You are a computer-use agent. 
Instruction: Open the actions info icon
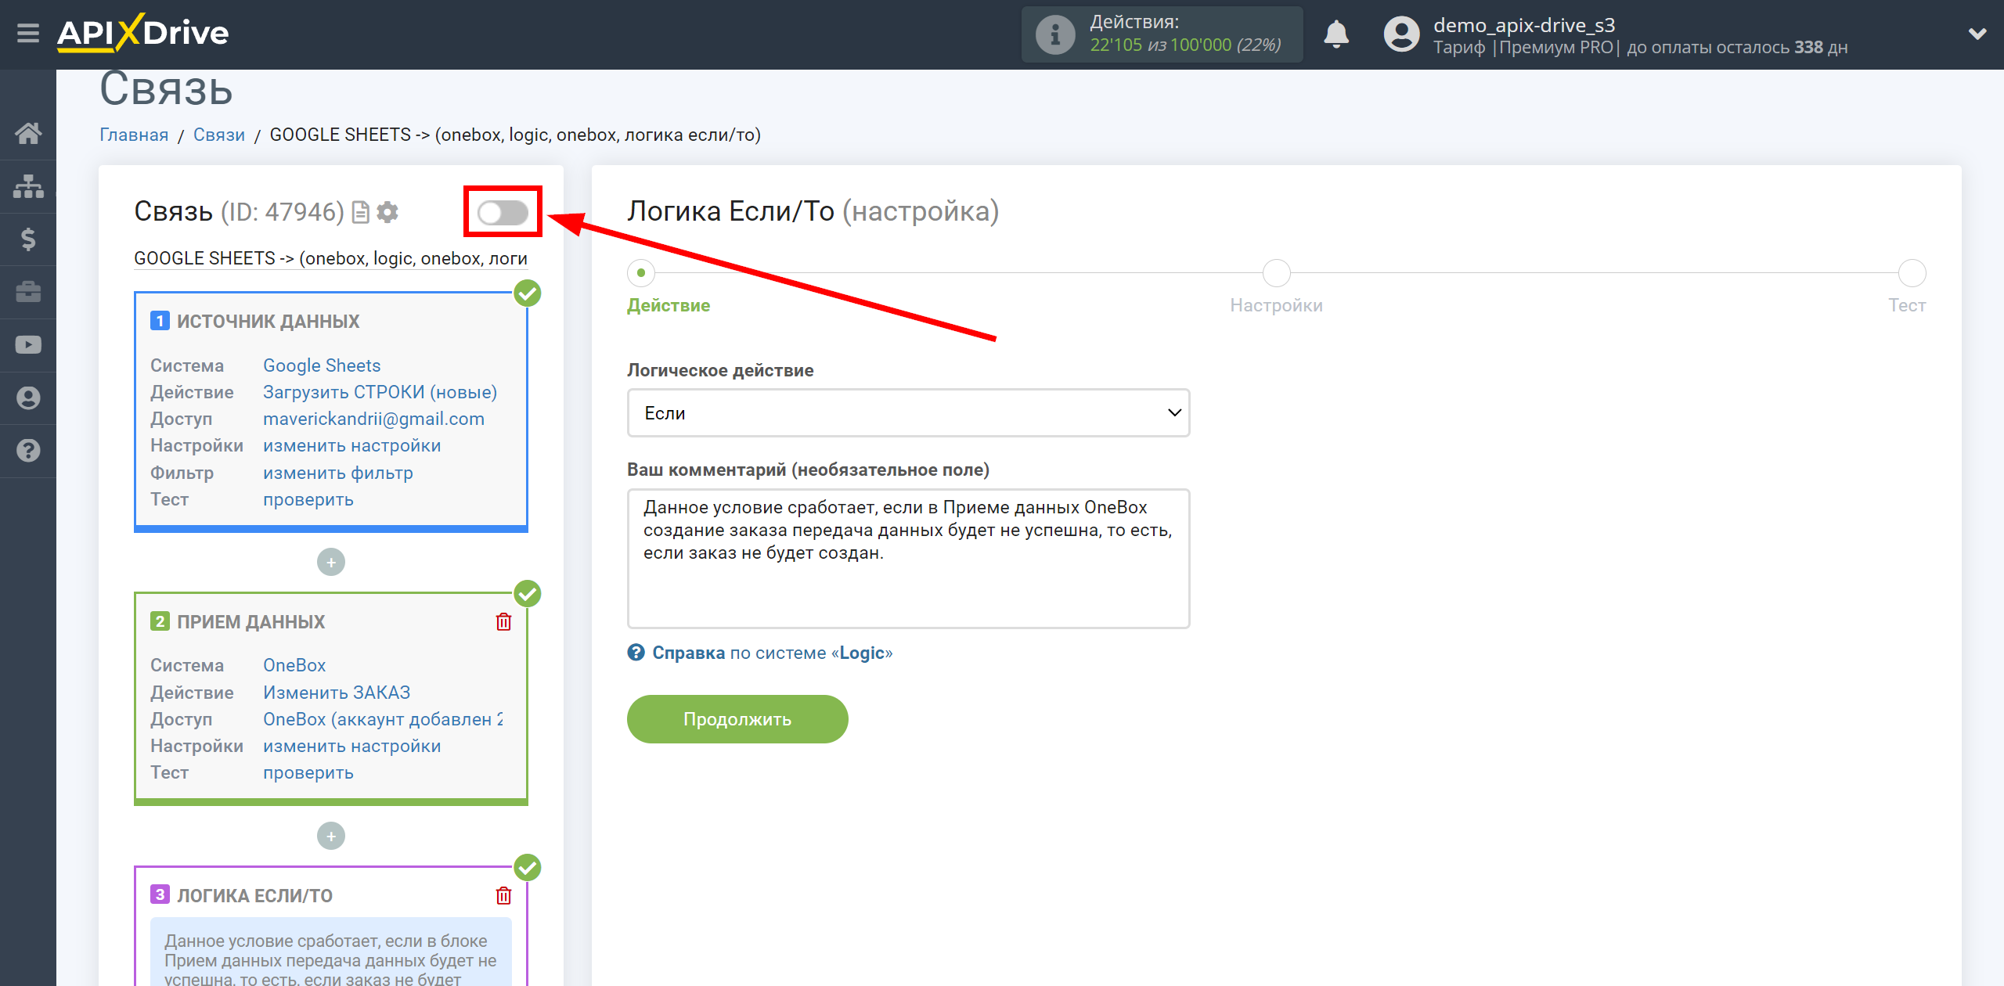(x=1055, y=34)
